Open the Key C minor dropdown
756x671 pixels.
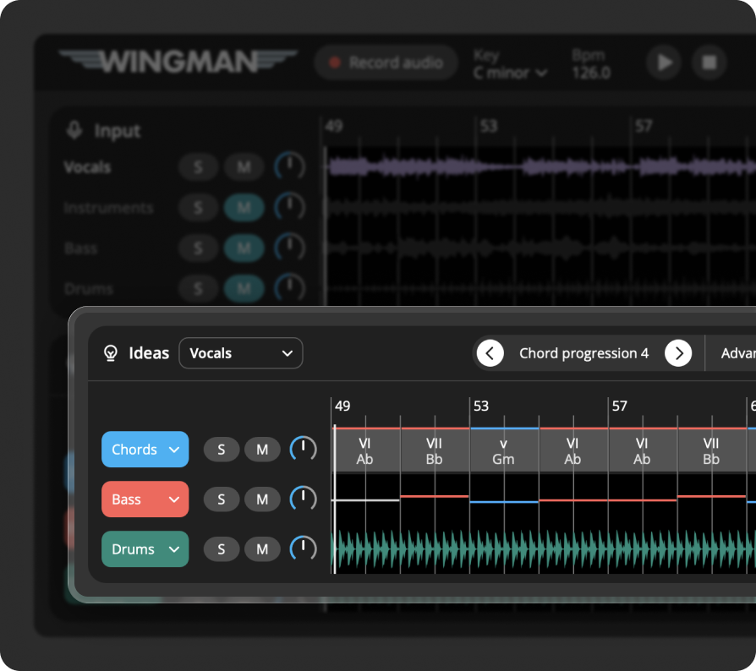tap(510, 73)
